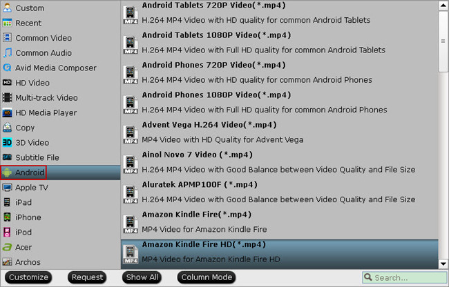Image resolution: width=449 pixels, height=287 pixels.
Task: Open the Recent formats category
Action: tap(60, 23)
